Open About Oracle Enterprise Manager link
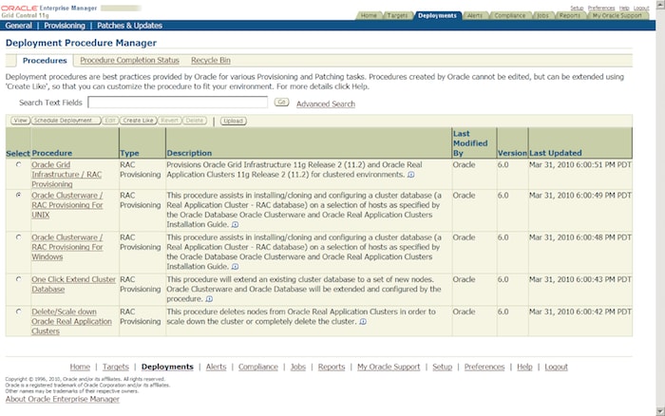The image size is (665, 416). (63, 399)
